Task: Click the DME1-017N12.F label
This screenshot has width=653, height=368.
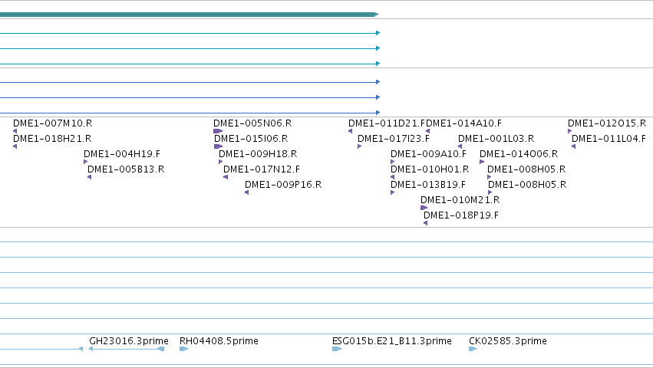Action: tap(262, 169)
